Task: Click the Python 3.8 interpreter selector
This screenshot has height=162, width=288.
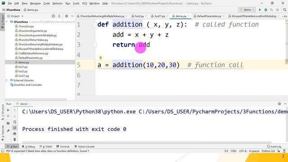Action: [268, 151]
